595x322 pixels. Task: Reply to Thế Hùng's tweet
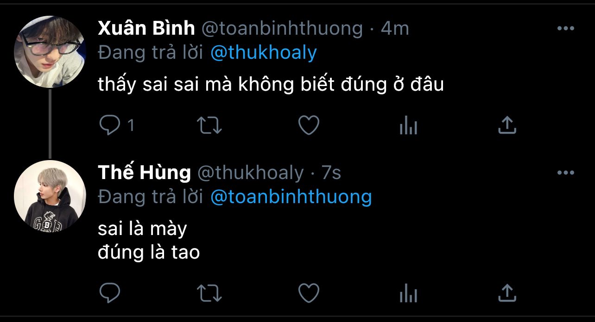point(110,293)
